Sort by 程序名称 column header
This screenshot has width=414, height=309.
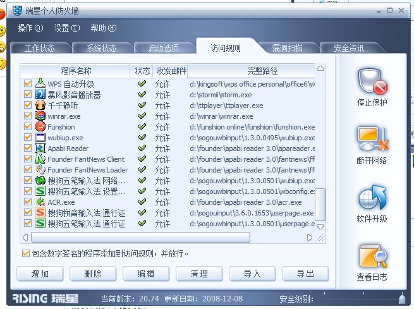(75, 71)
